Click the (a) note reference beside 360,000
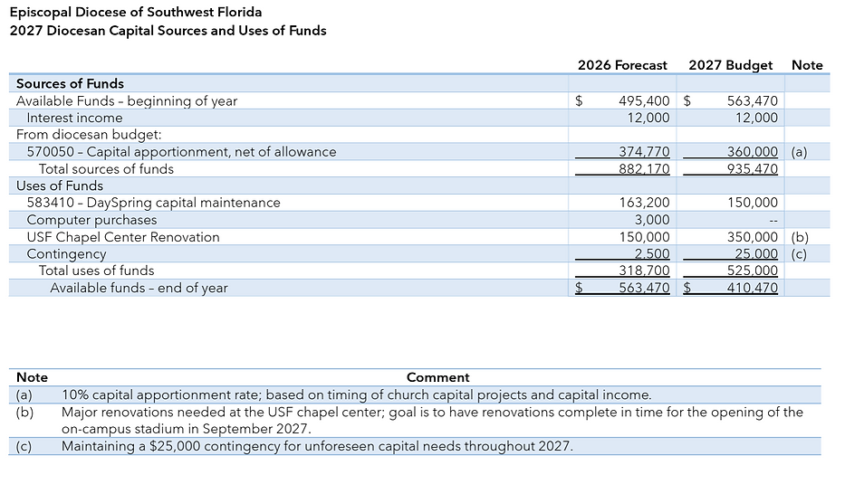The image size is (845, 494). point(799,152)
